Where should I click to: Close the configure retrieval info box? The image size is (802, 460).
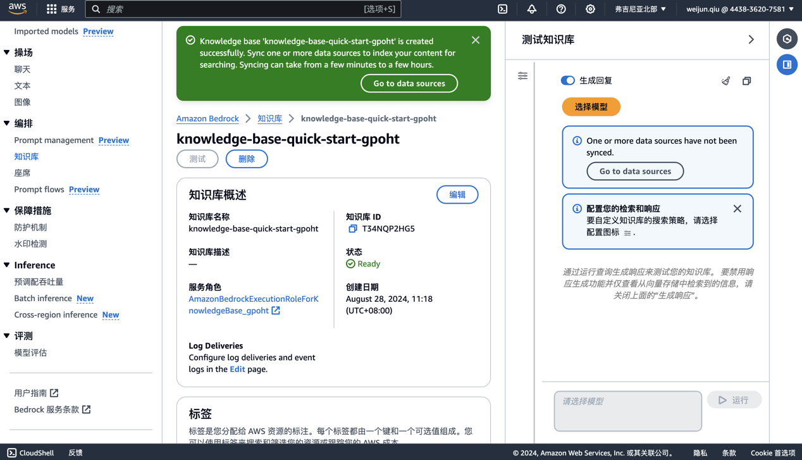(737, 209)
